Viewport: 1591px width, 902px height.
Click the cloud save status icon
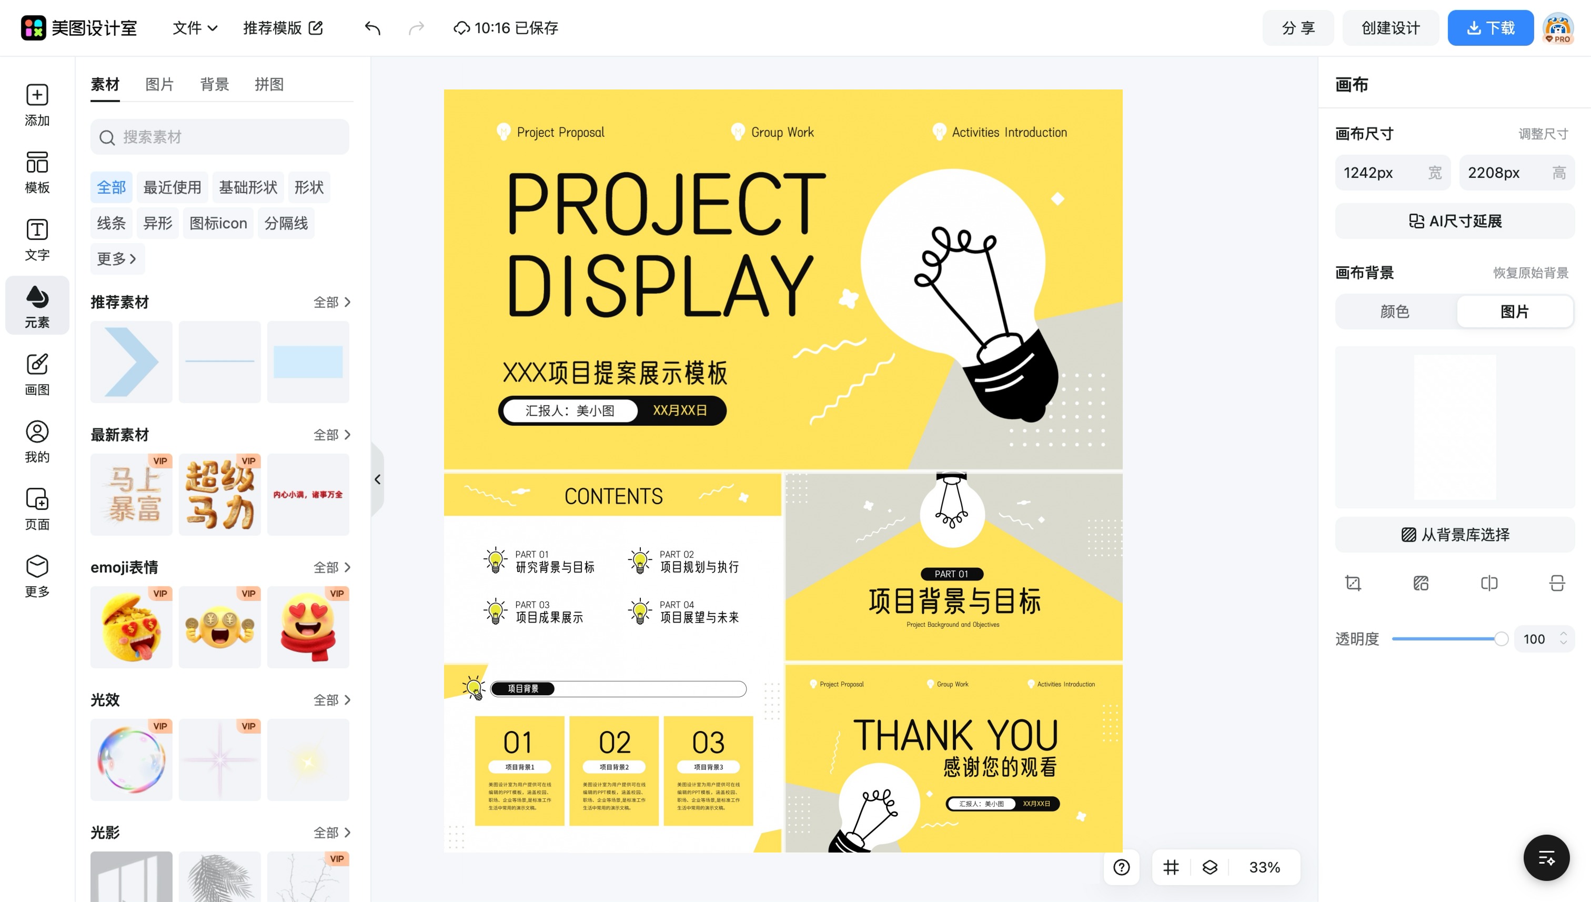[x=461, y=28]
